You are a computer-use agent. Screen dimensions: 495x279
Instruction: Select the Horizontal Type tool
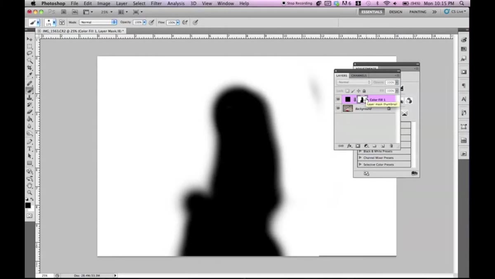click(x=30, y=149)
